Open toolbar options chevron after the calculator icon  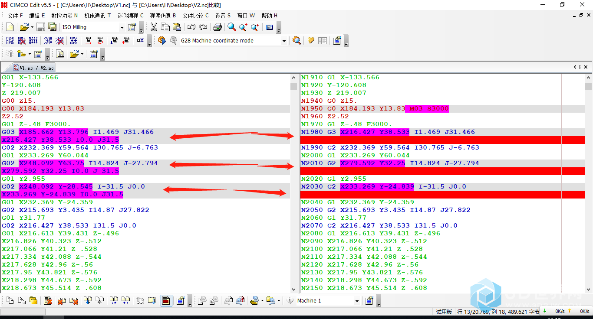click(x=279, y=28)
